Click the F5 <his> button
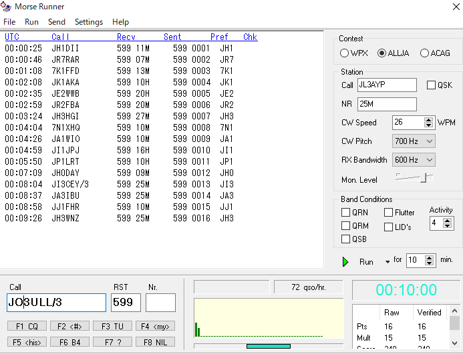 click(x=27, y=342)
